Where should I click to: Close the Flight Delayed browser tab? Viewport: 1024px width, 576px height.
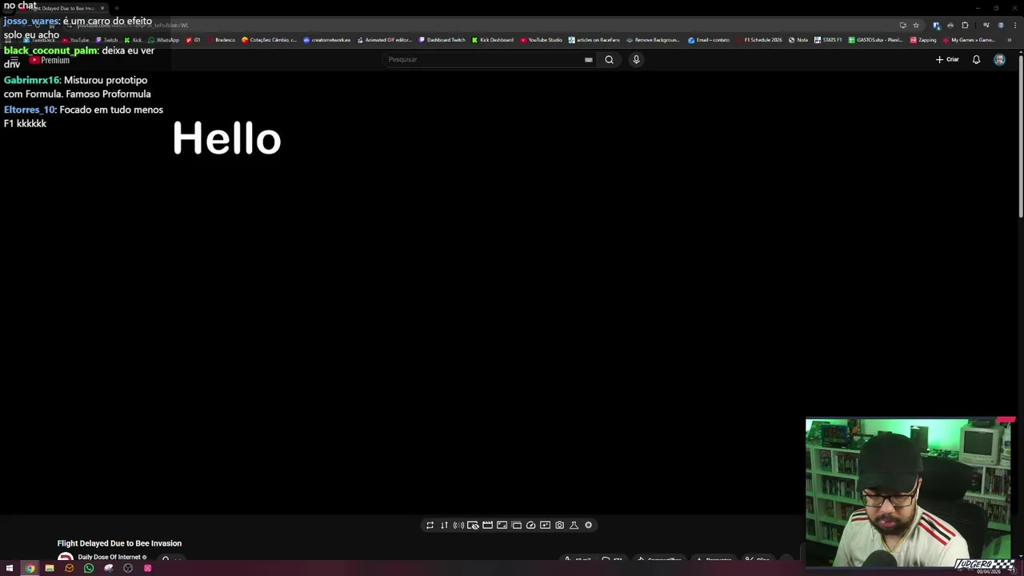pos(102,8)
